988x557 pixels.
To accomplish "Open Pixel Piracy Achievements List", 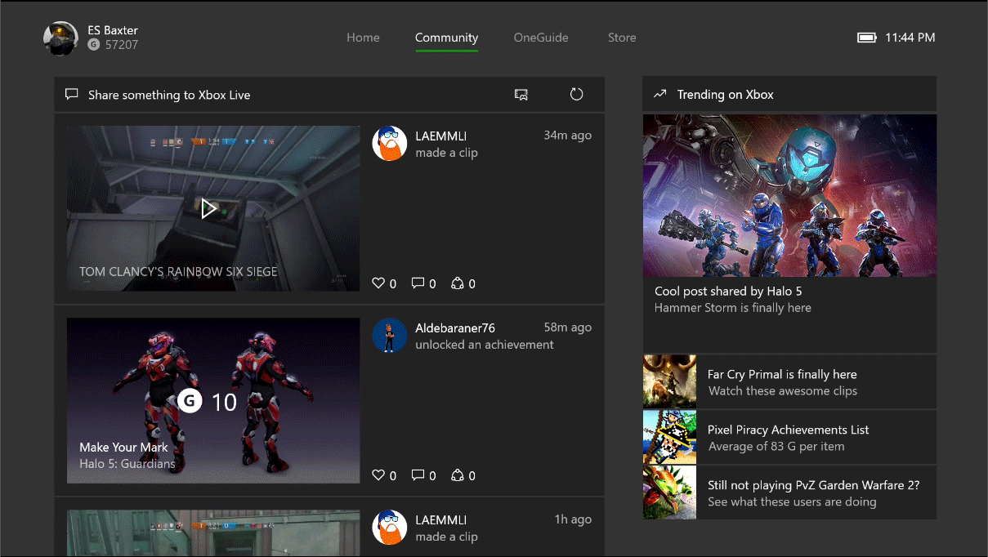I will pos(789,430).
